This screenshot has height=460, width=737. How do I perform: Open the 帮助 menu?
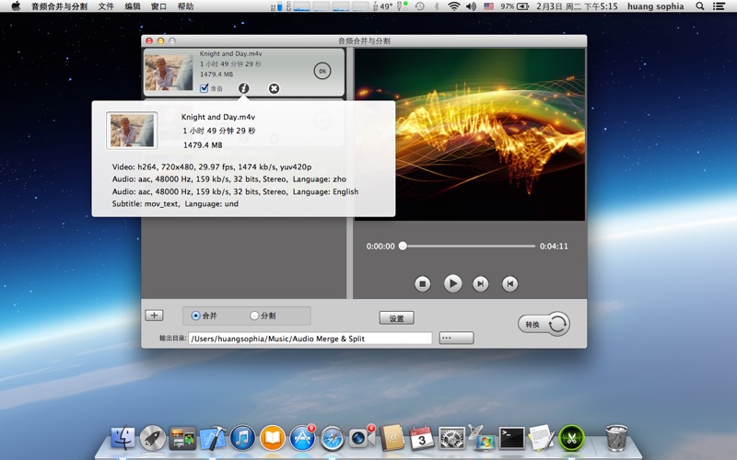185,6
